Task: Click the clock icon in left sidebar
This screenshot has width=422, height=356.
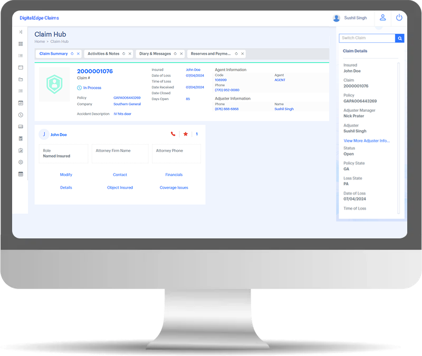Action: [21, 114]
